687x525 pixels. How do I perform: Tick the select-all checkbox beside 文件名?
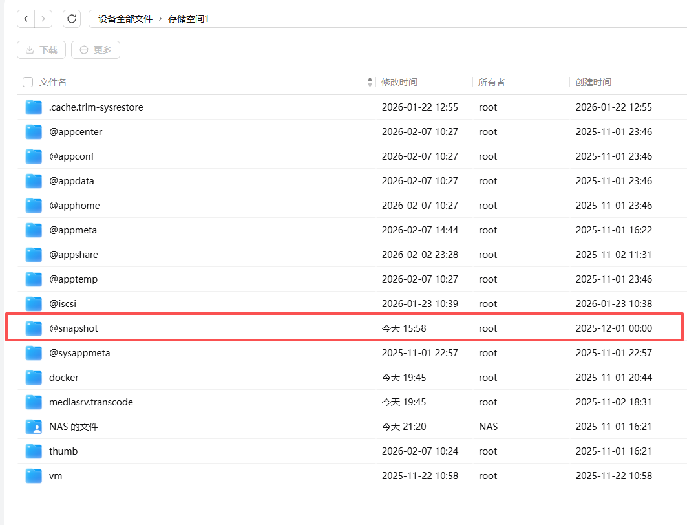point(28,82)
